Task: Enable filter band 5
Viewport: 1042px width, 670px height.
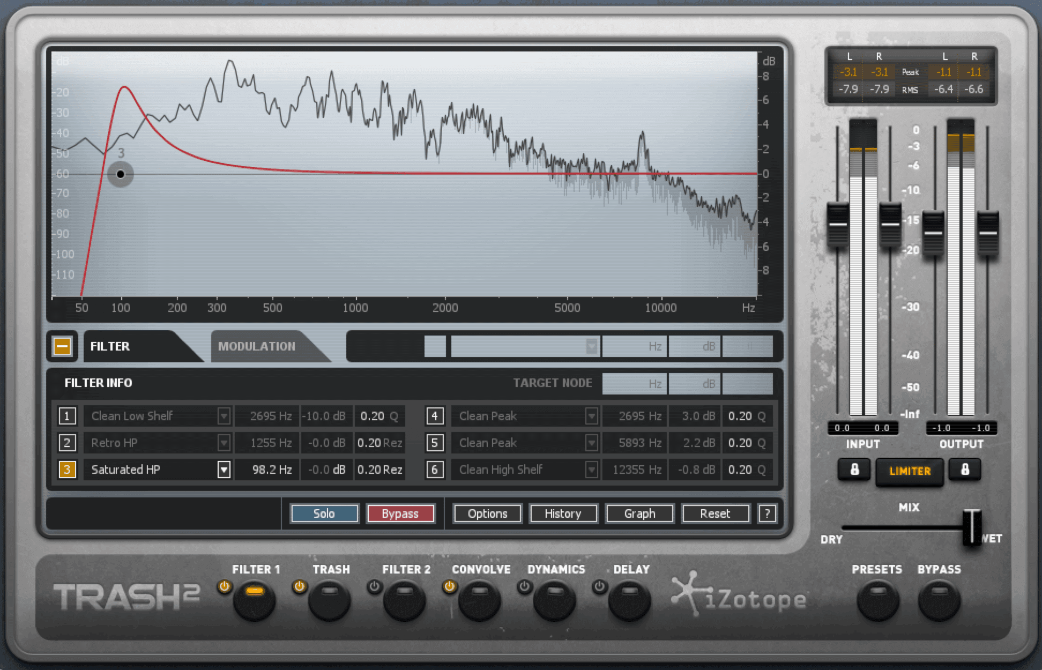Action: (435, 443)
